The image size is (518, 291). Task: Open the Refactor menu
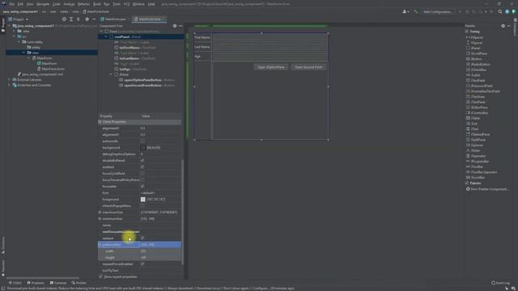(83, 4)
